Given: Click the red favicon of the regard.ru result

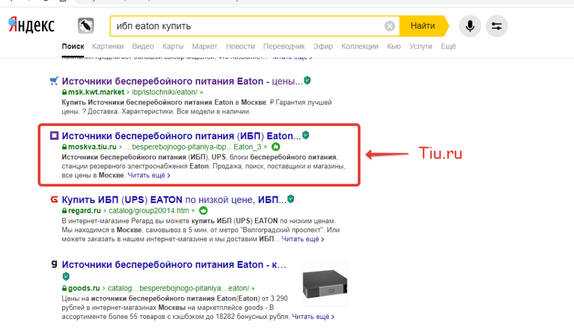Looking at the screenshot, I should (x=54, y=199).
